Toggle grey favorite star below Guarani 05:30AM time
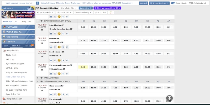Screen dimensions: 210x105 coord(42,43)
